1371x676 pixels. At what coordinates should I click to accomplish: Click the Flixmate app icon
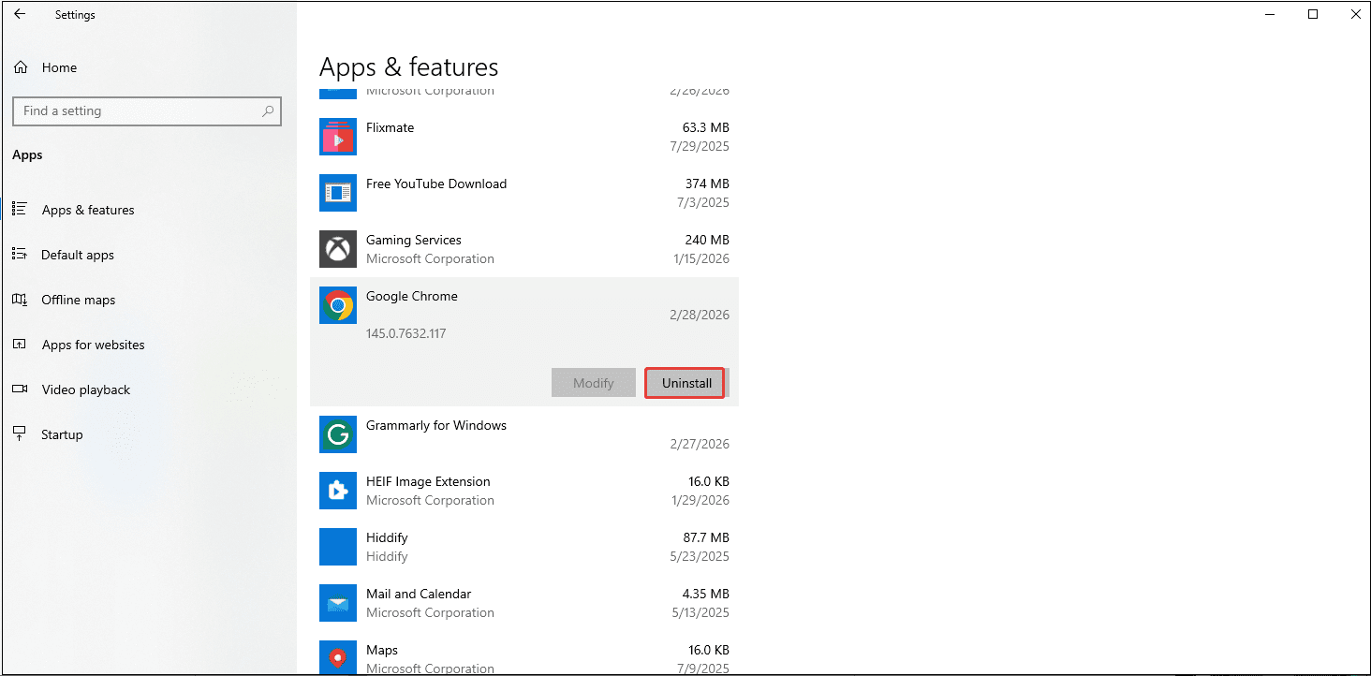click(x=337, y=137)
